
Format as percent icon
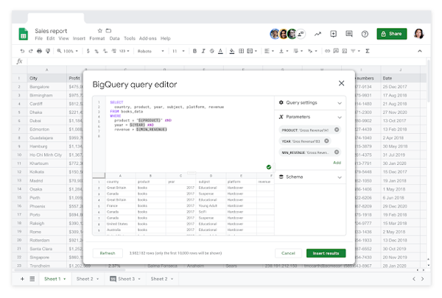[97, 51]
